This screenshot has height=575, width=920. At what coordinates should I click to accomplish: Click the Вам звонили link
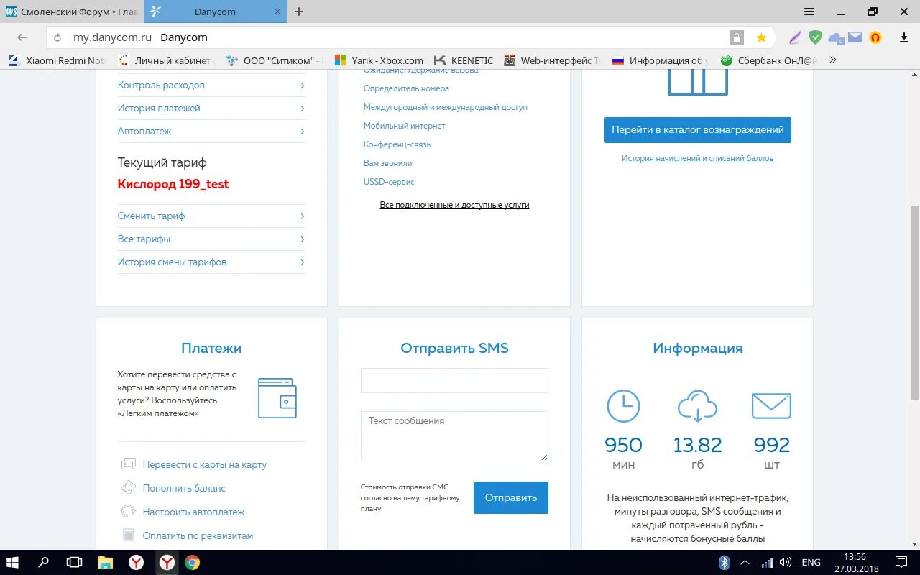[x=388, y=163]
